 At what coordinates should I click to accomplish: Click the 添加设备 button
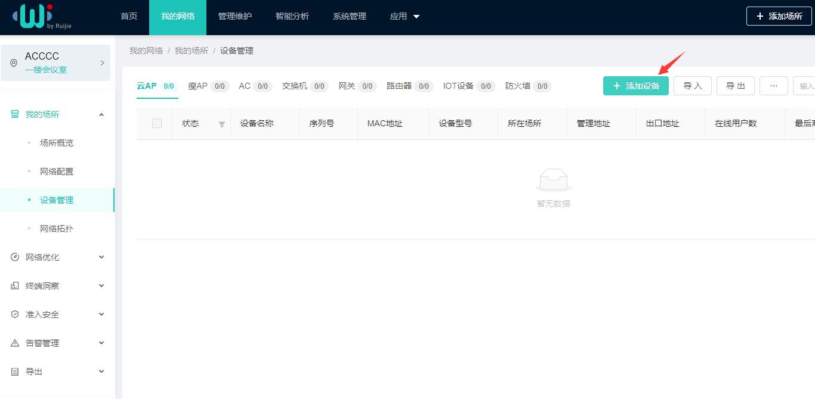[x=635, y=86]
